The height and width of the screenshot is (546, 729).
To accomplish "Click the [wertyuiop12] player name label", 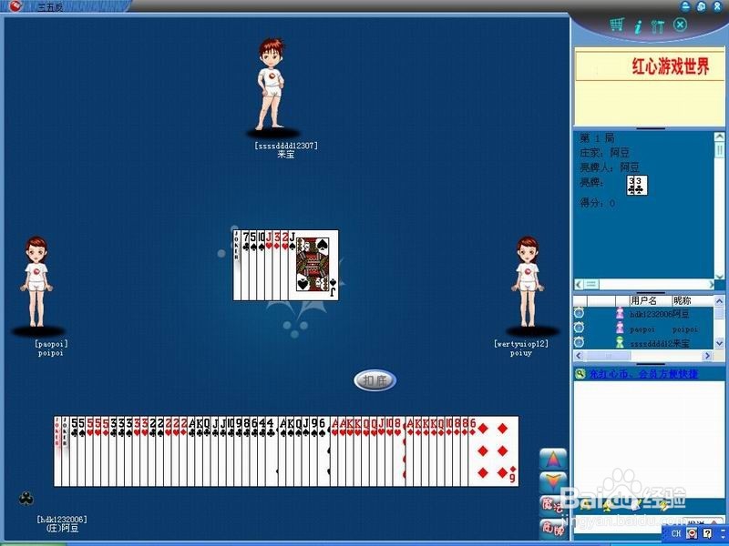I will click(520, 344).
